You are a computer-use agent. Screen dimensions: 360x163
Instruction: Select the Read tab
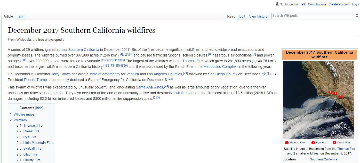pyautogui.click(x=231, y=16)
